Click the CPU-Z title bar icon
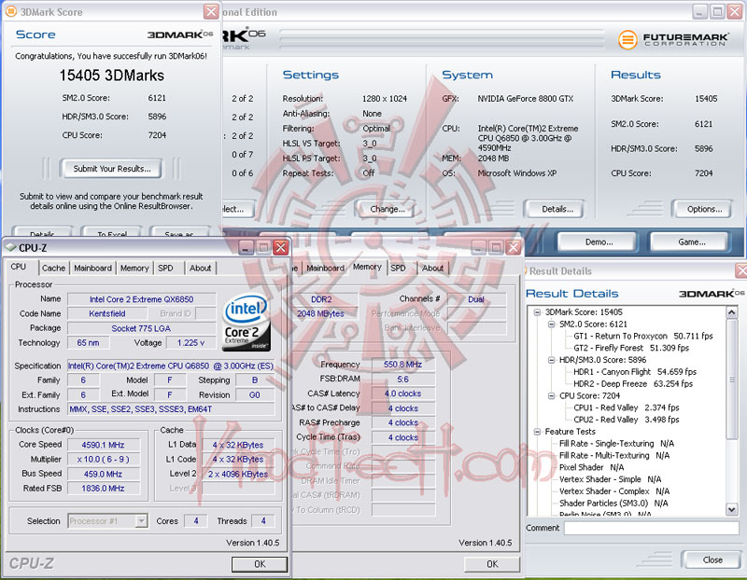Image resolution: width=747 pixels, height=580 pixels. point(10,247)
